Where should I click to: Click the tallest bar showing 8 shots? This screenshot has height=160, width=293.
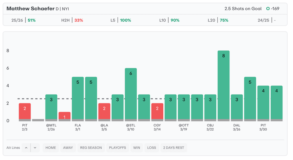point(223,85)
